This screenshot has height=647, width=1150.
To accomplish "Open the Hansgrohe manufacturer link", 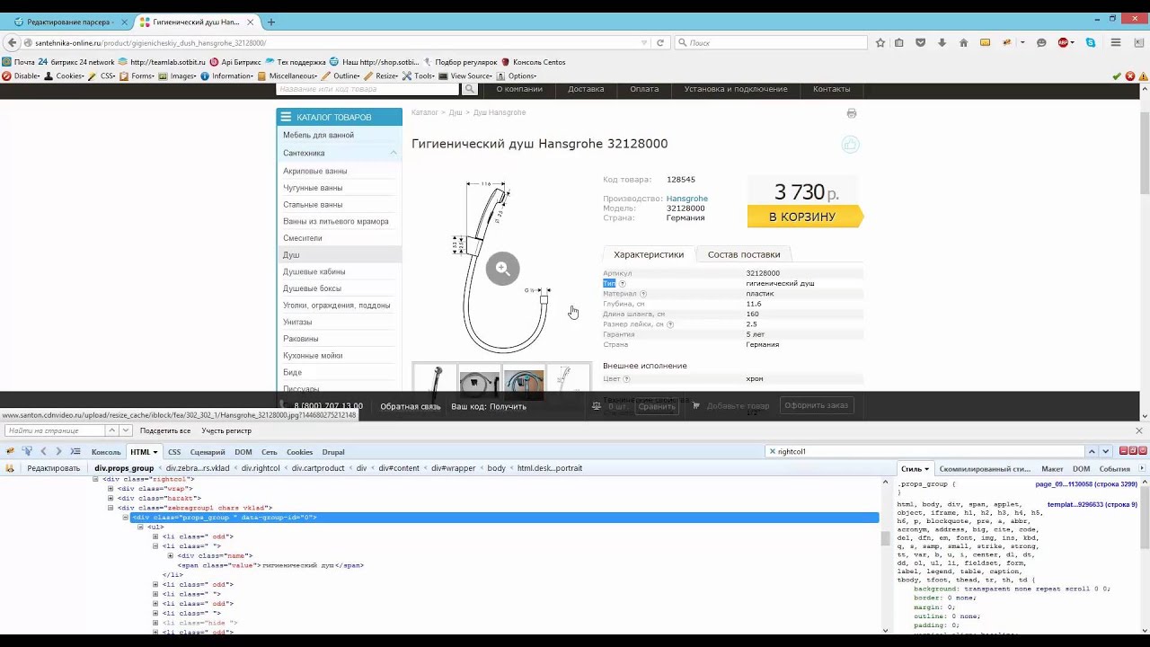I will pyautogui.click(x=687, y=199).
